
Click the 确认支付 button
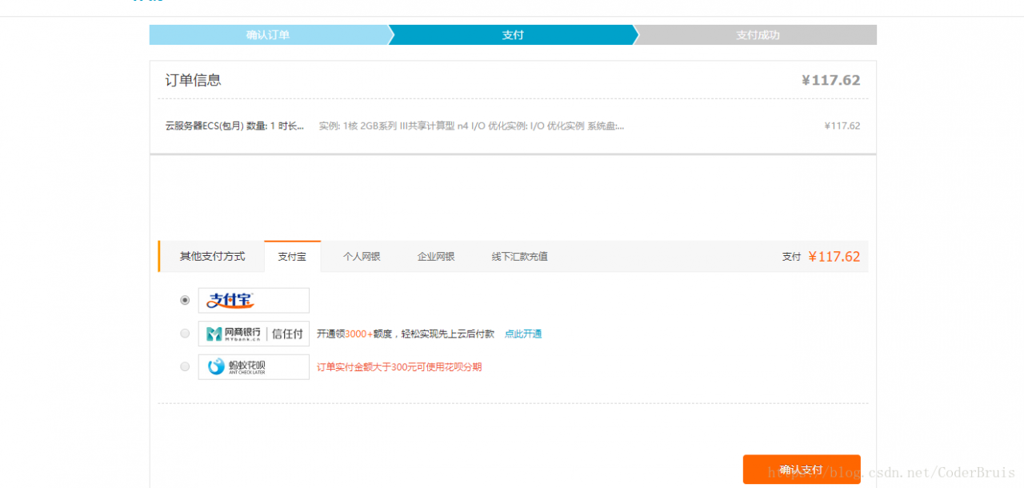pos(802,470)
